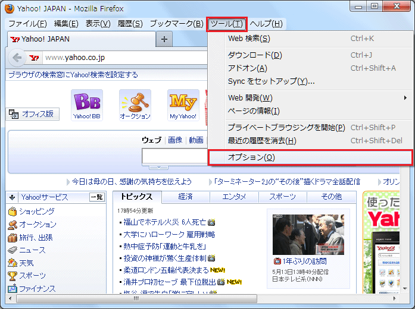Image resolution: width=415 pixels, height=309 pixels.
Task: Click the camera icon after 投資の神様 headline
Action: pos(211,258)
